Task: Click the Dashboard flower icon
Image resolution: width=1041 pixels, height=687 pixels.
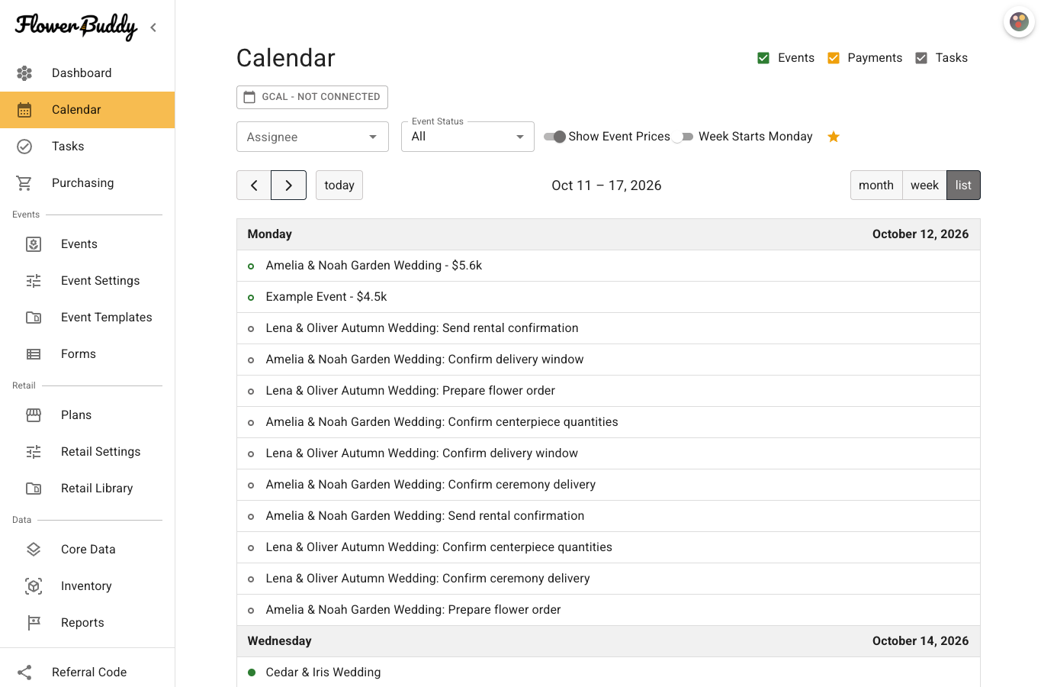Action: [24, 73]
